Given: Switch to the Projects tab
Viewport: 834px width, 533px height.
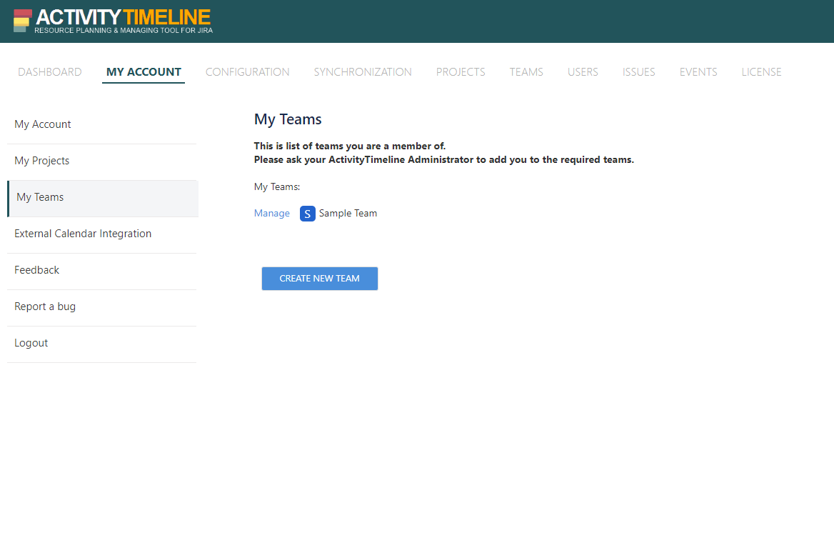Looking at the screenshot, I should click(461, 72).
